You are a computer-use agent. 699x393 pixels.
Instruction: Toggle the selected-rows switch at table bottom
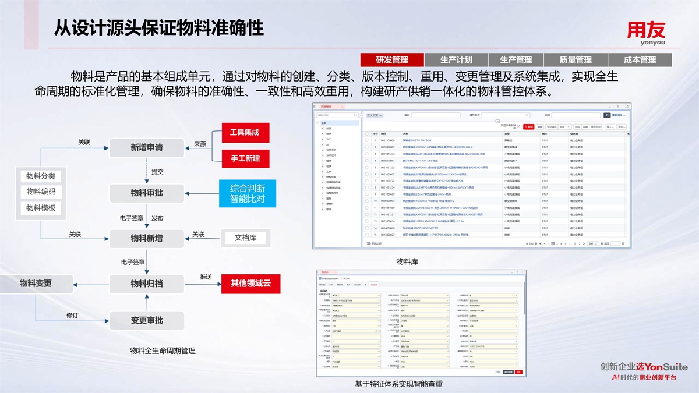click(x=368, y=243)
